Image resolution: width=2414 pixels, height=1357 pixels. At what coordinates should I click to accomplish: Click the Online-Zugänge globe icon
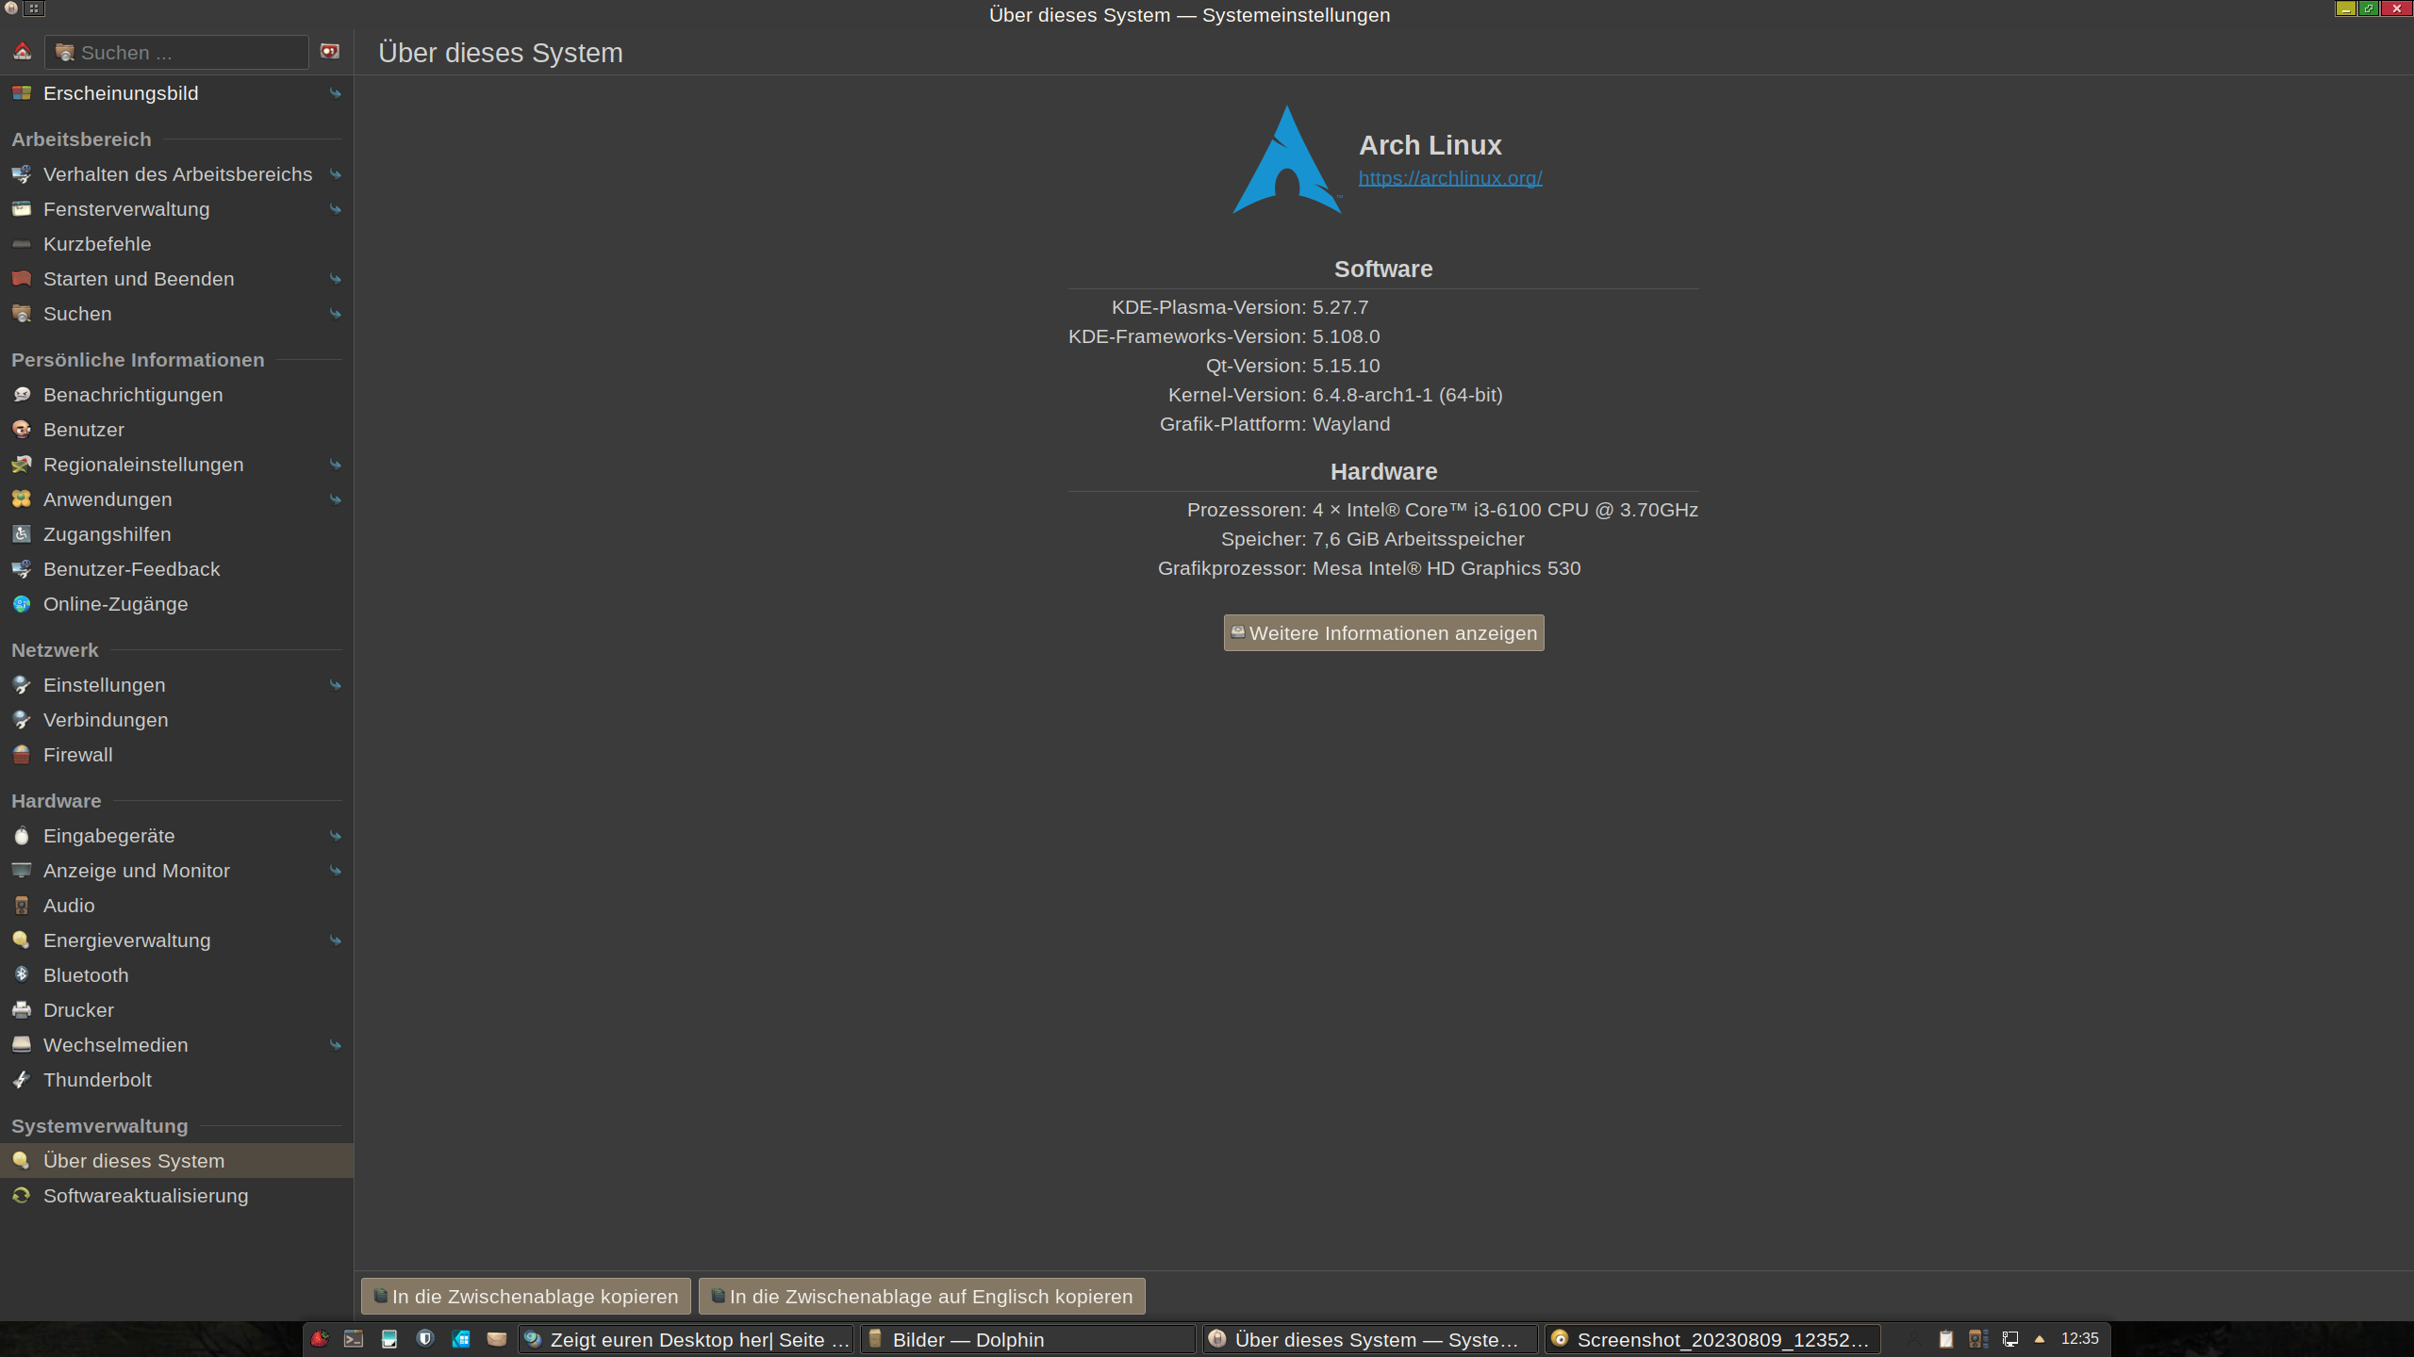tap(22, 603)
